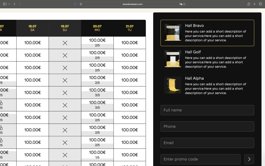
Task: Pick the Monday slot showing 1/5 booked
Action: 97,155
